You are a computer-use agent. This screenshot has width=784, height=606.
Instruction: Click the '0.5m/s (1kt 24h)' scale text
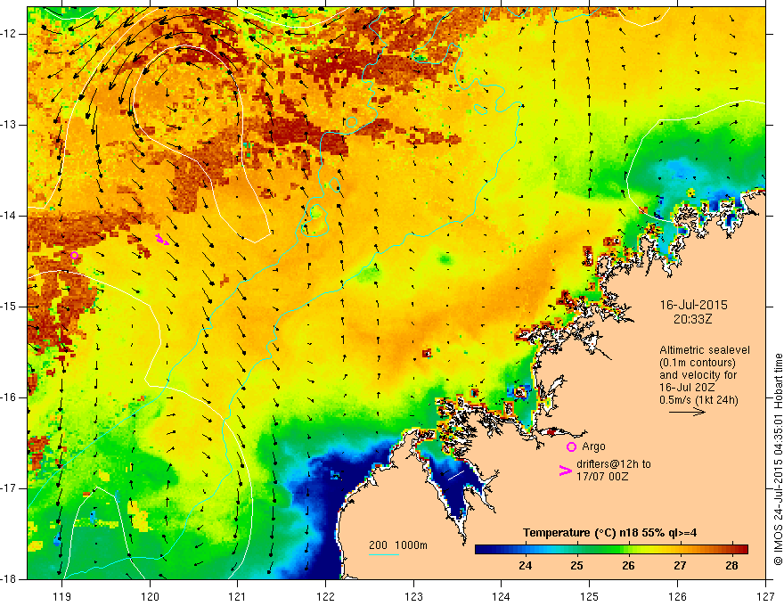[698, 400]
